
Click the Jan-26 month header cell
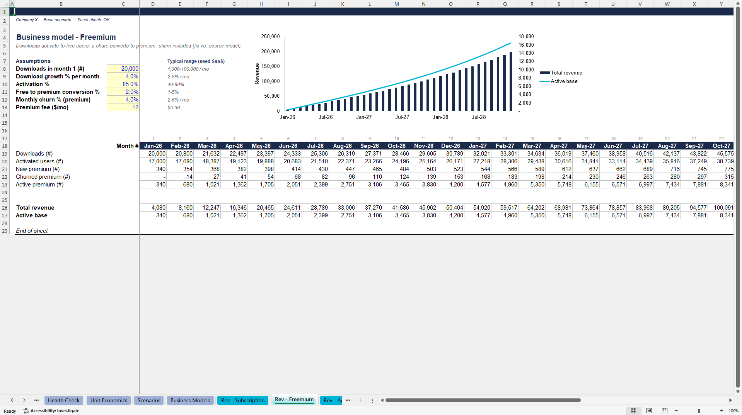tap(153, 146)
